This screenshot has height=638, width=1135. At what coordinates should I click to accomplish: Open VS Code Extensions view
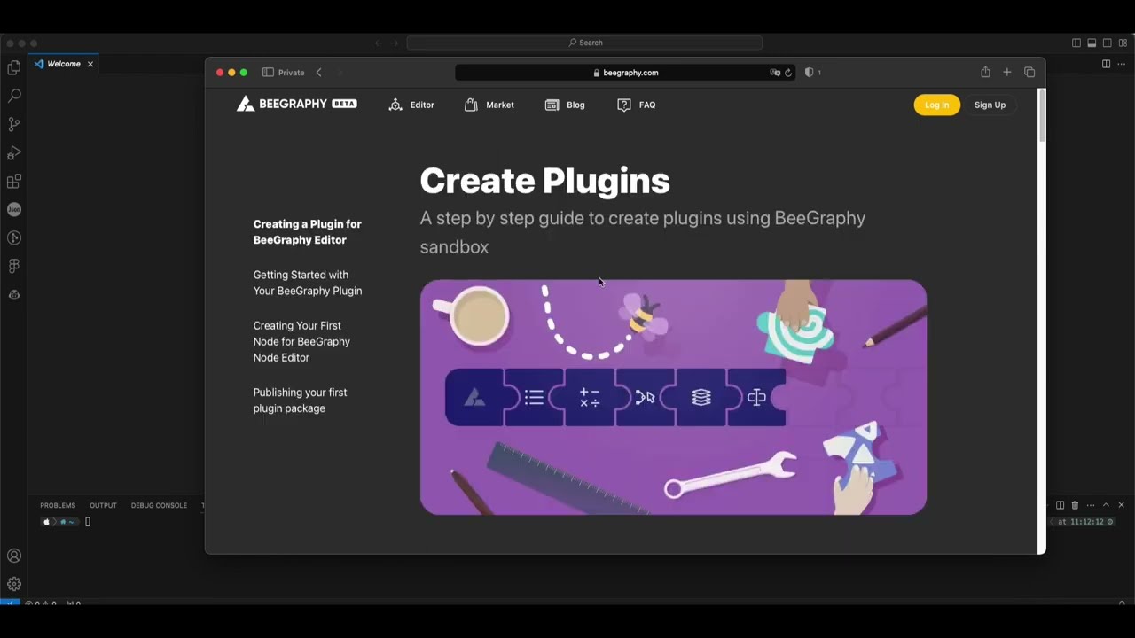click(x=14, y=181)
